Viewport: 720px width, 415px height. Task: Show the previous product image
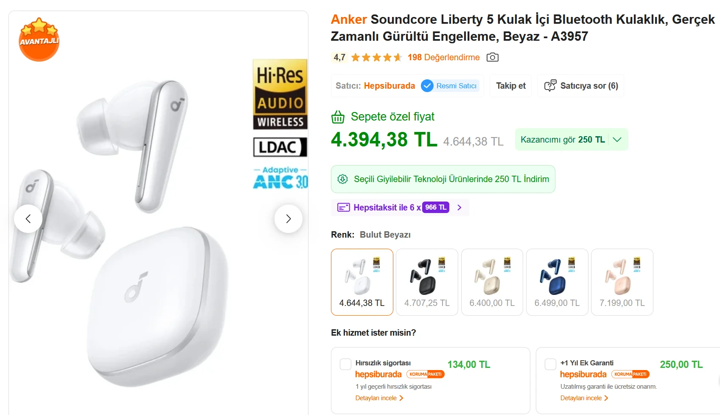coord(28,219)
